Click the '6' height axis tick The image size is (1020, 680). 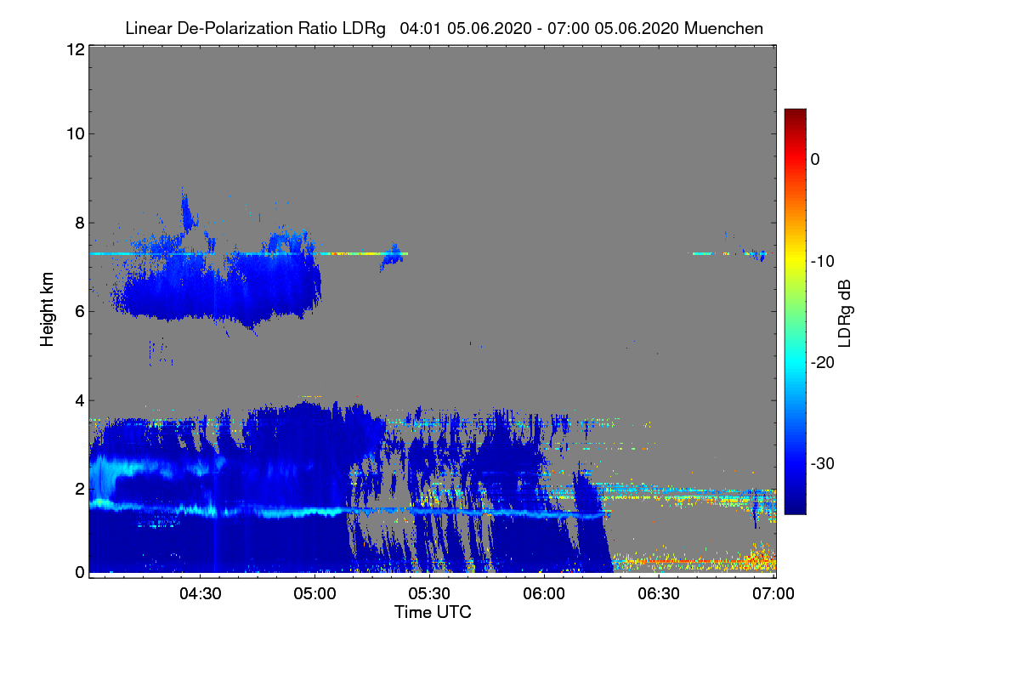tap(79, 311)
